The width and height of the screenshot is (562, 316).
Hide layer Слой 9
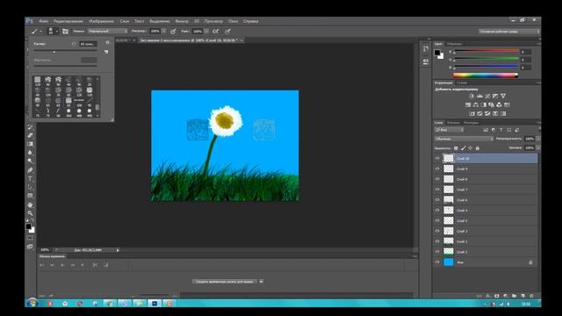[x=437, y=169]
